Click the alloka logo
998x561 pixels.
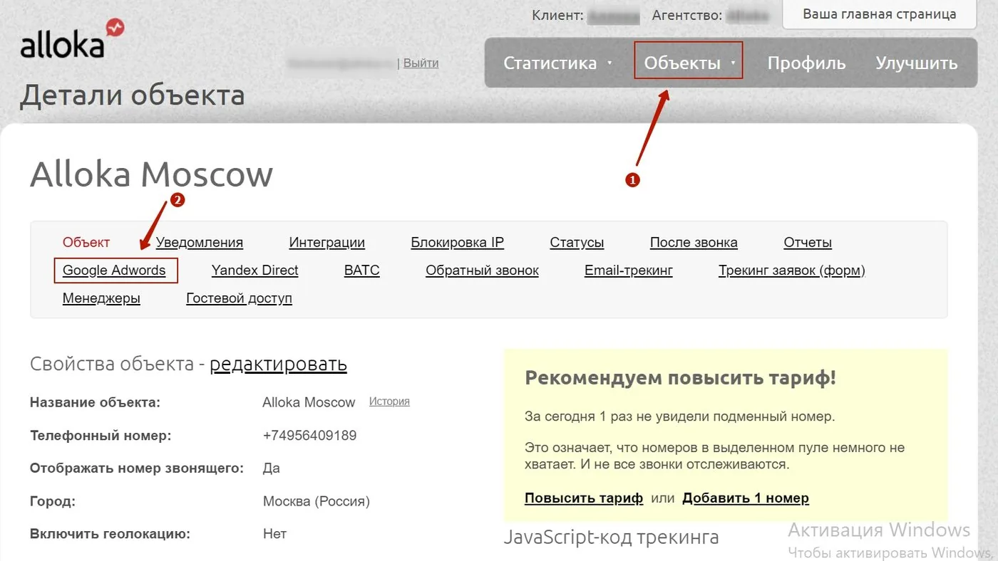[x=73, y=40]
